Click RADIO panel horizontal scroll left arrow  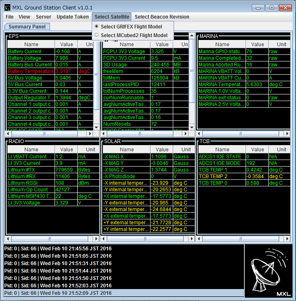pos(8,239)
